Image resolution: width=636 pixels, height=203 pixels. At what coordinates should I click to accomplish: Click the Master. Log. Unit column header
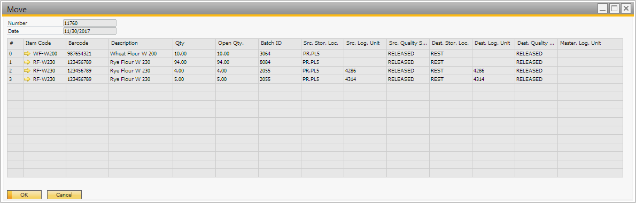pyautogui.click(x=590, y=43)
